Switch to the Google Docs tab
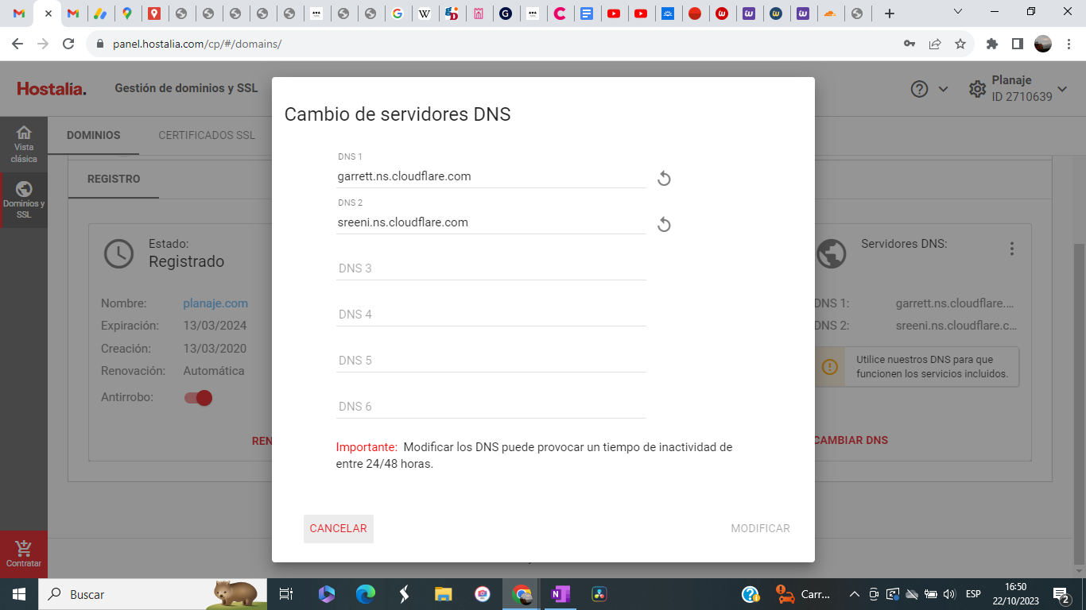This screenshot has height=610, width=1086. pos(587,14)
